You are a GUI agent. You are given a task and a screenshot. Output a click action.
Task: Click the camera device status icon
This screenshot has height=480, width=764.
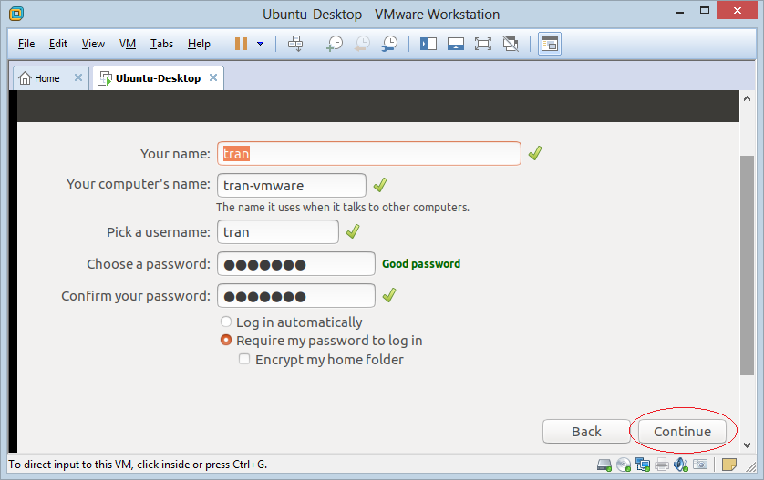click(x=700, y=465)
